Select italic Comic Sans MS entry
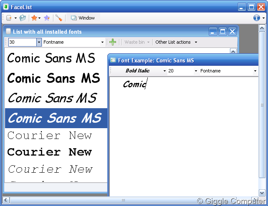The image size is (268, 206). (56, 98)
